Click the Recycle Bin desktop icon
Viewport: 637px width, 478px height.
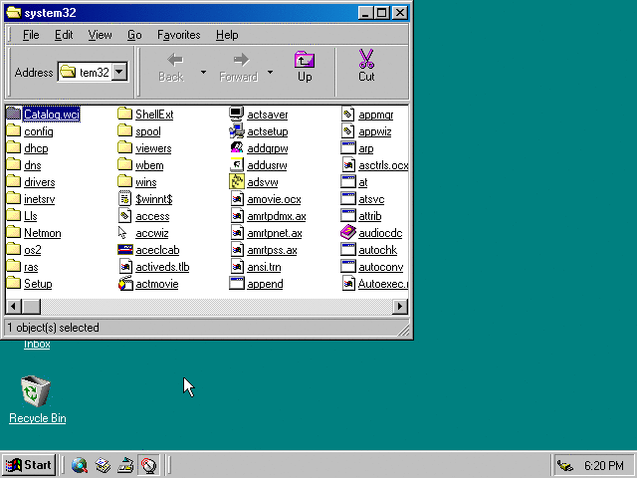36,390
